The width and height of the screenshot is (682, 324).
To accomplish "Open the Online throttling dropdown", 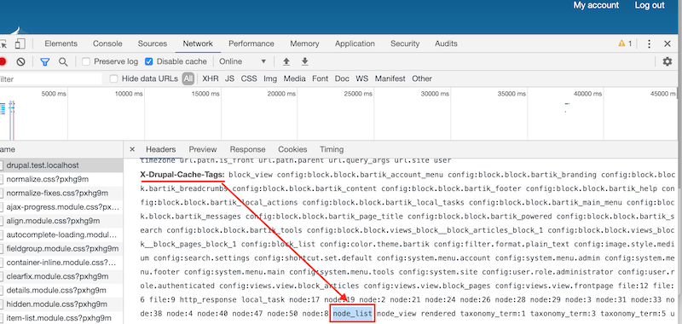I will coord(242,61).
